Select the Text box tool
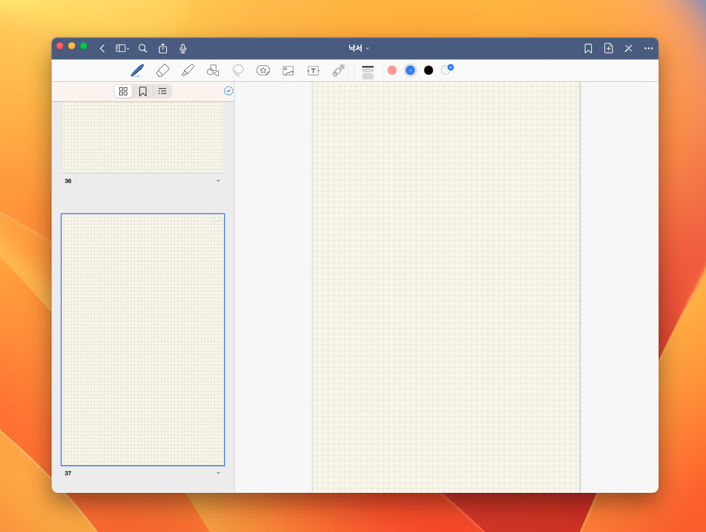706x532 pixels. click(x=314, y=71)
